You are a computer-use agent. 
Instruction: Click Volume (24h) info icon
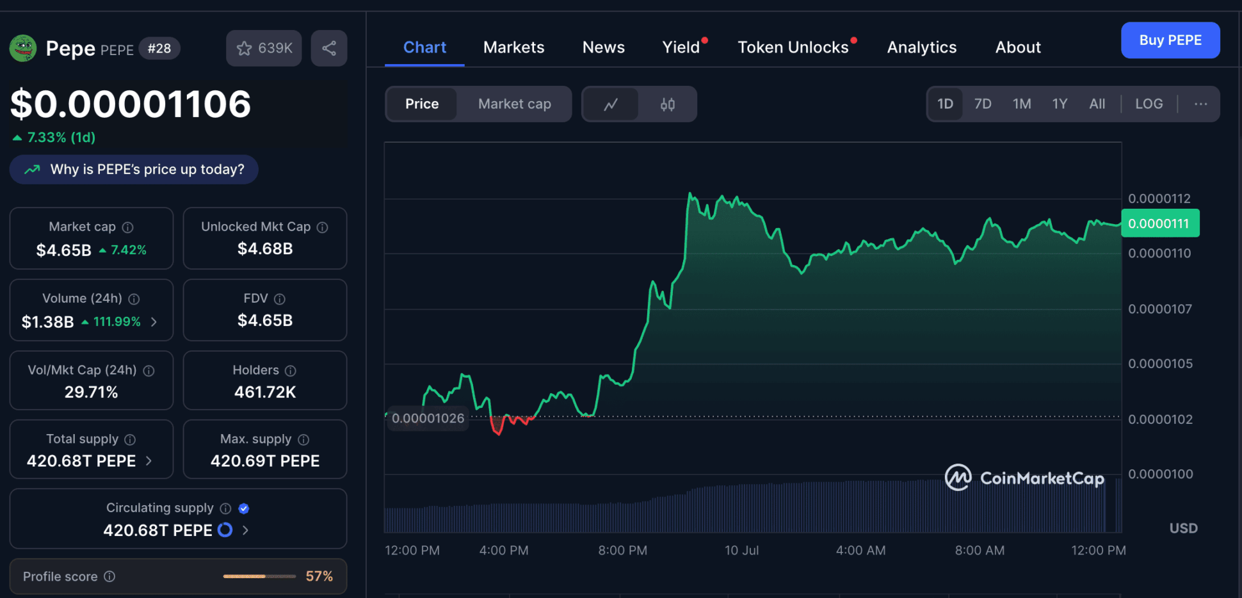(134, 299)
